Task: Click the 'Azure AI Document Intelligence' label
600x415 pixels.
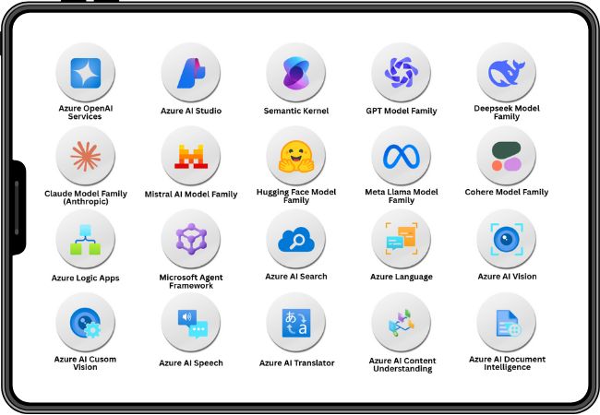Action: coord(507,363)
